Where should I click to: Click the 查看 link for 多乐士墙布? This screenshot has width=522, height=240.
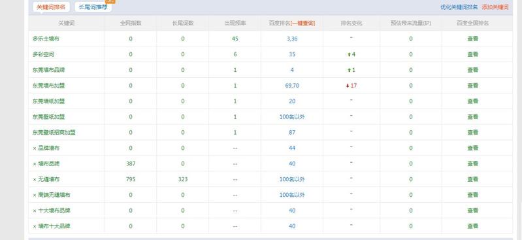pyautogui.click(x=473, y=39)
